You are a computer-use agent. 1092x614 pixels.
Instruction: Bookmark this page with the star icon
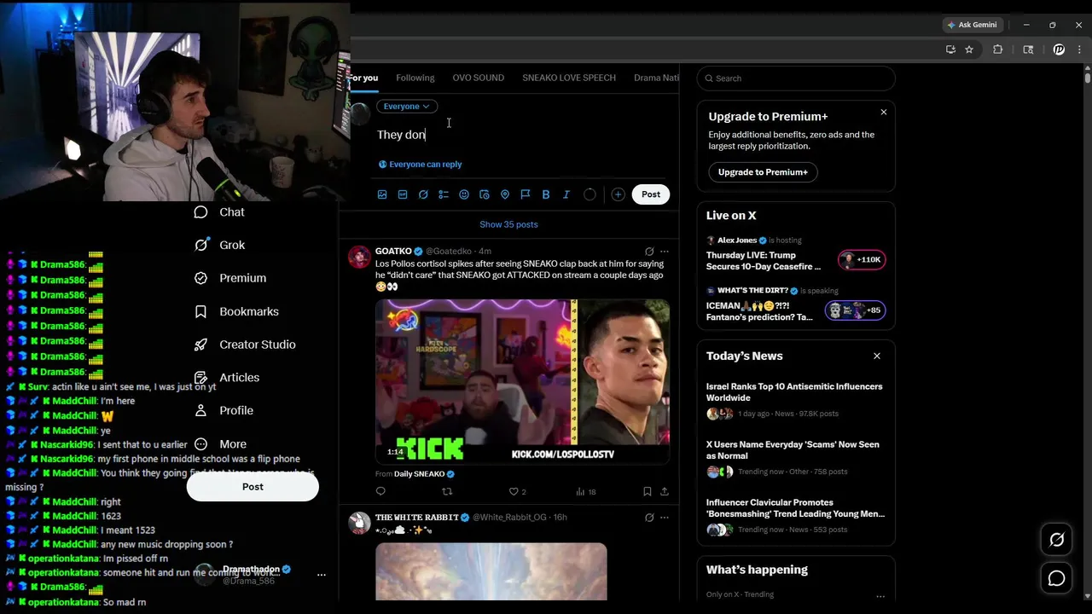[969, 49]
